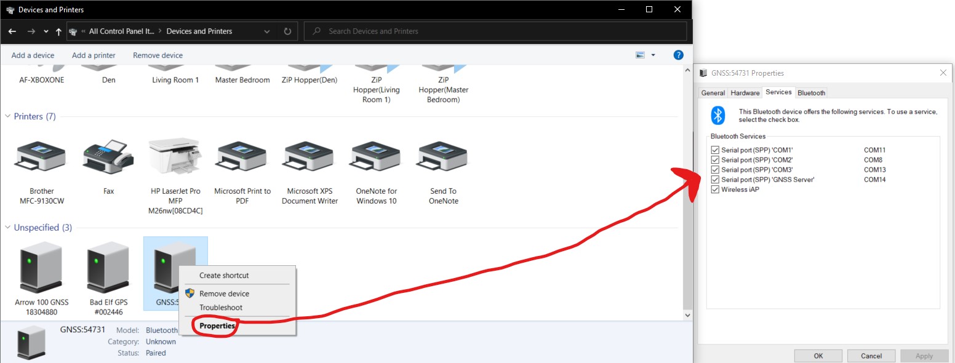Click the Add a printer command

click(94, 55)
